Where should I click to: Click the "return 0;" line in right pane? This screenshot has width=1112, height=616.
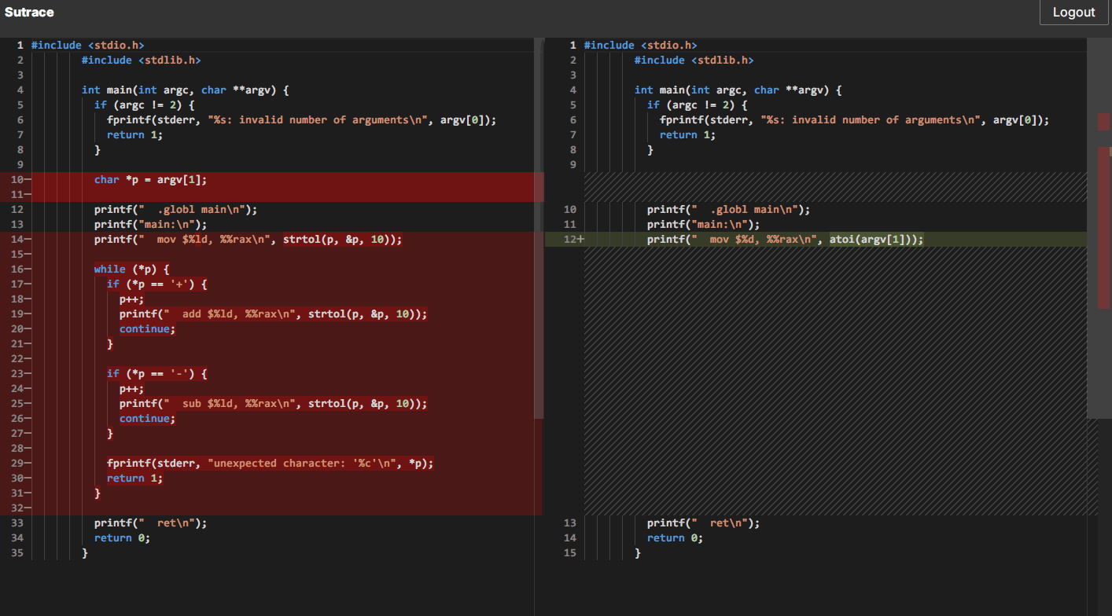pos(674,537)
